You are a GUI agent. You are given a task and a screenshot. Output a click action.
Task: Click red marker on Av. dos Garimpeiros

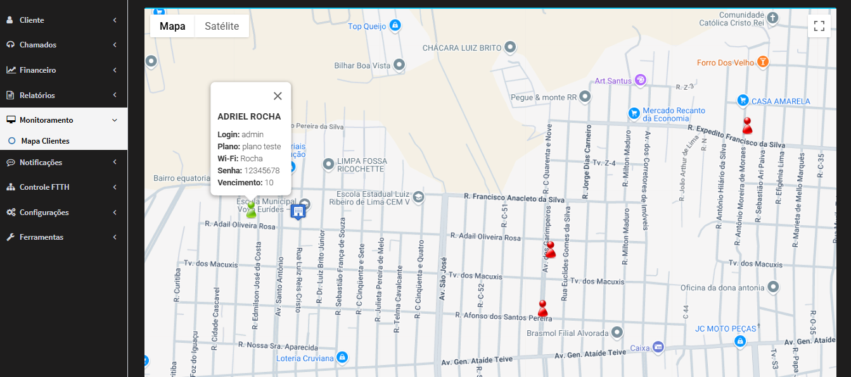[x=550, y=250]
